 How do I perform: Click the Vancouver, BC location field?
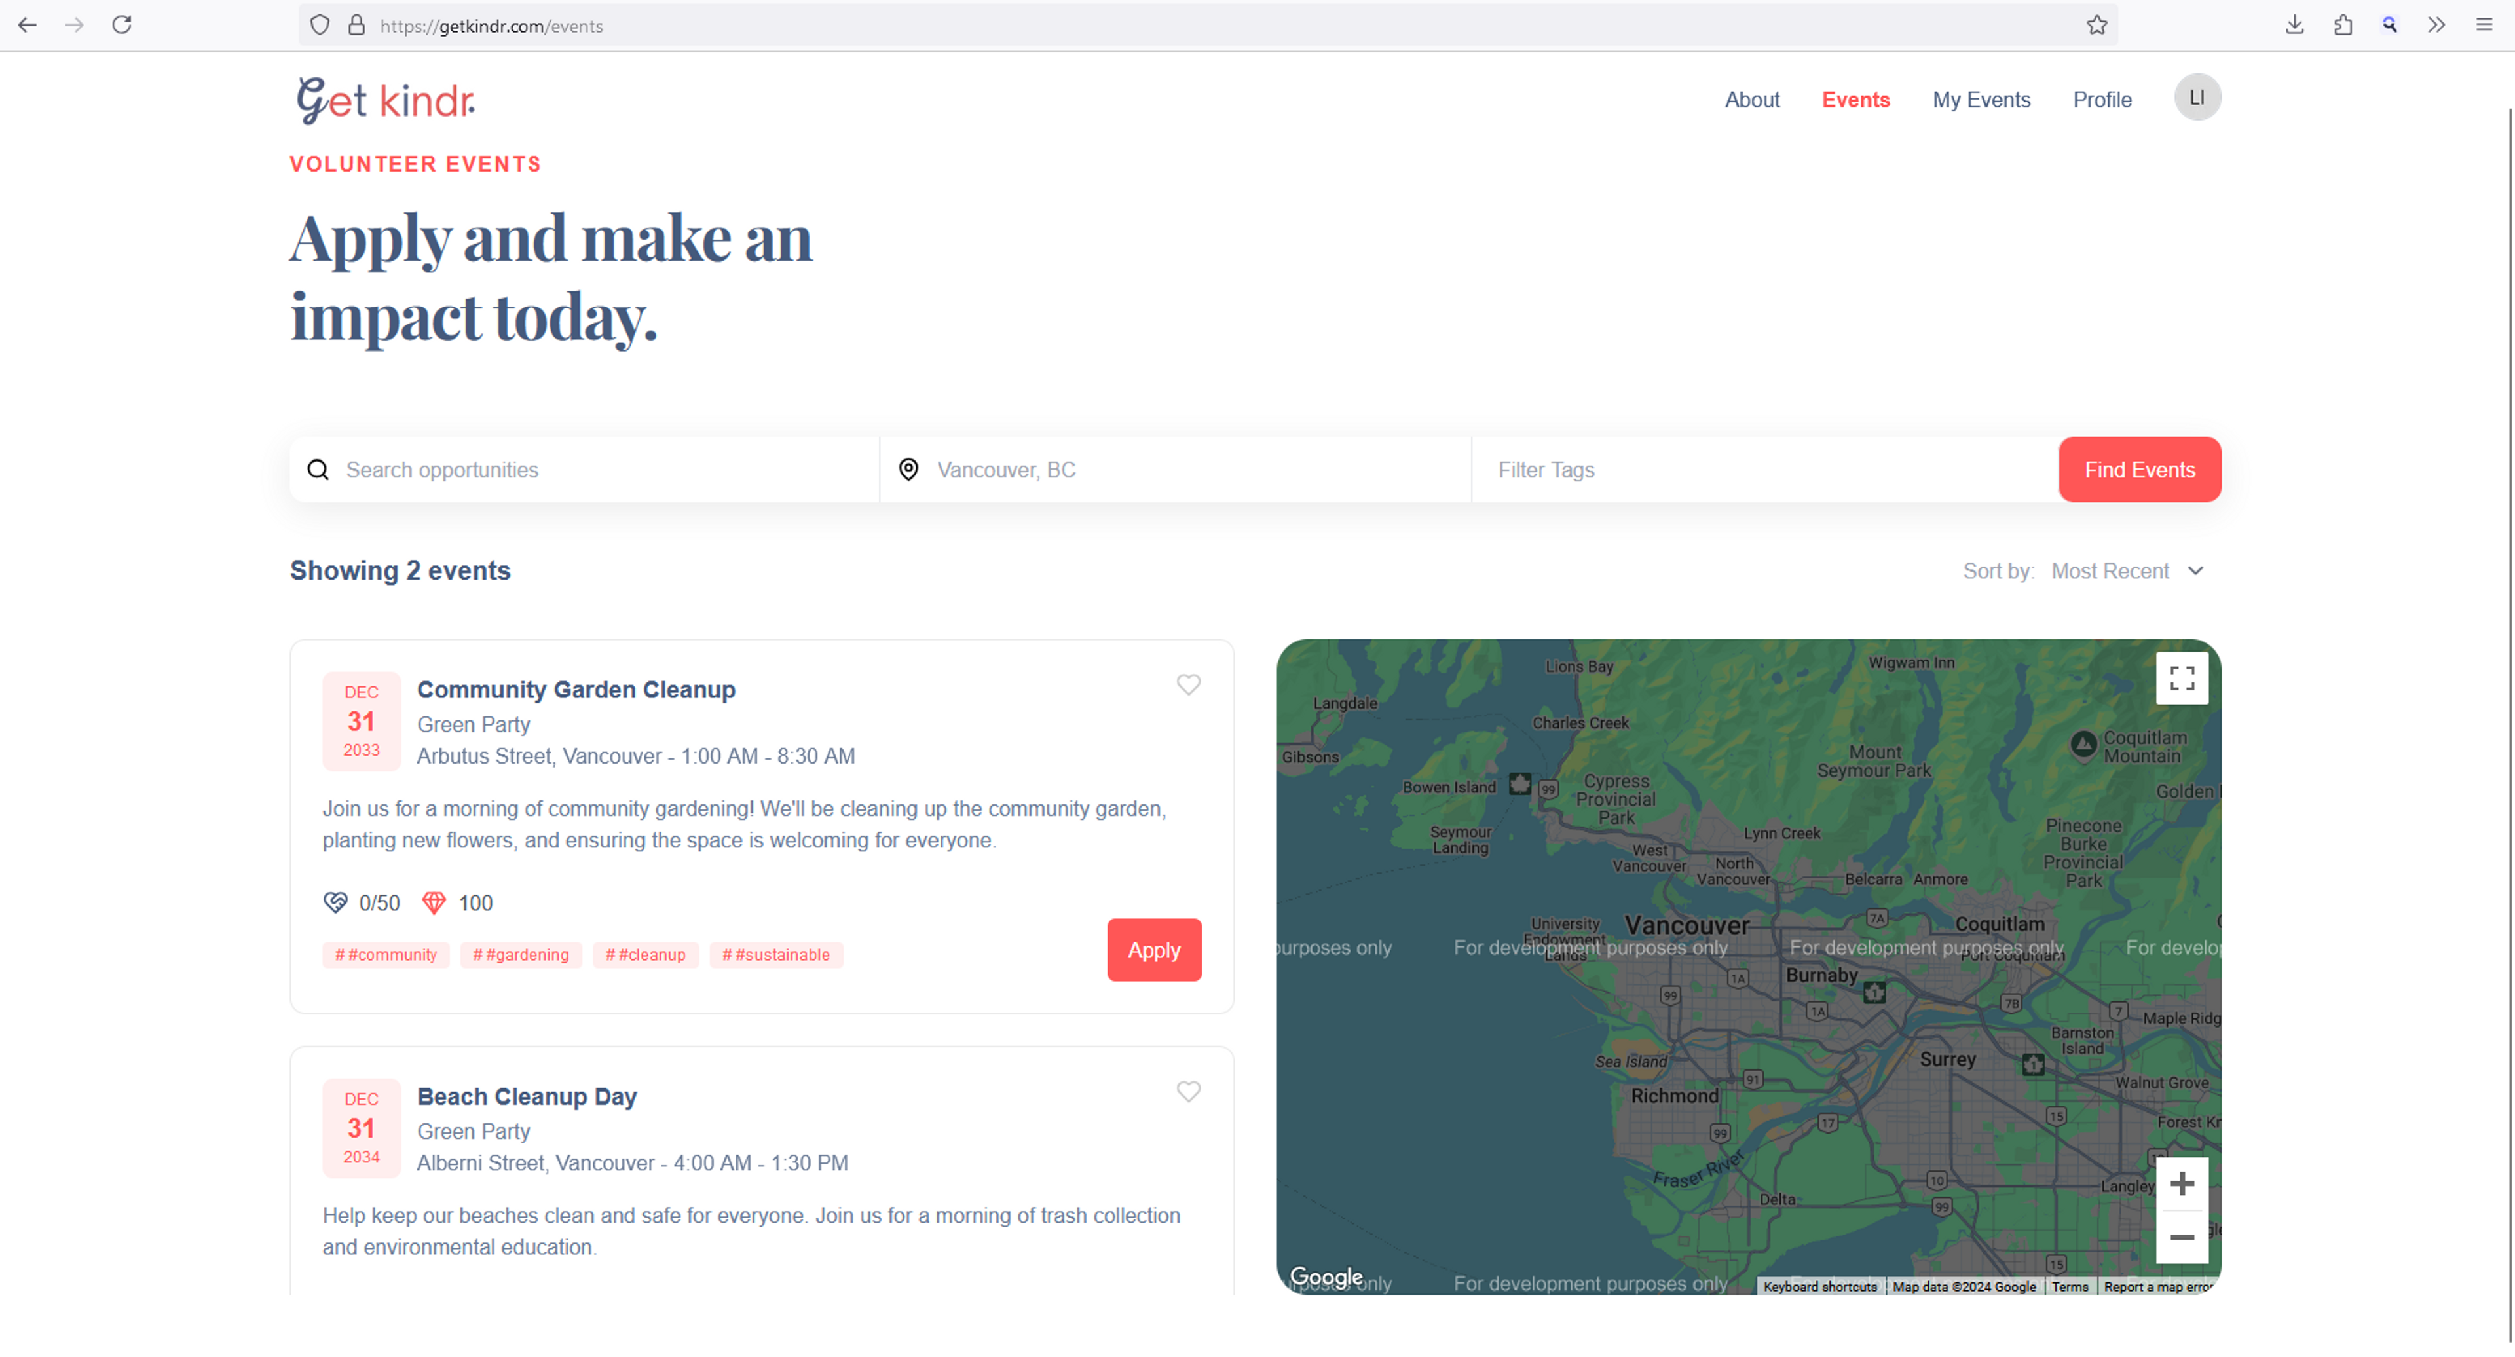(x=1176, y=470)
